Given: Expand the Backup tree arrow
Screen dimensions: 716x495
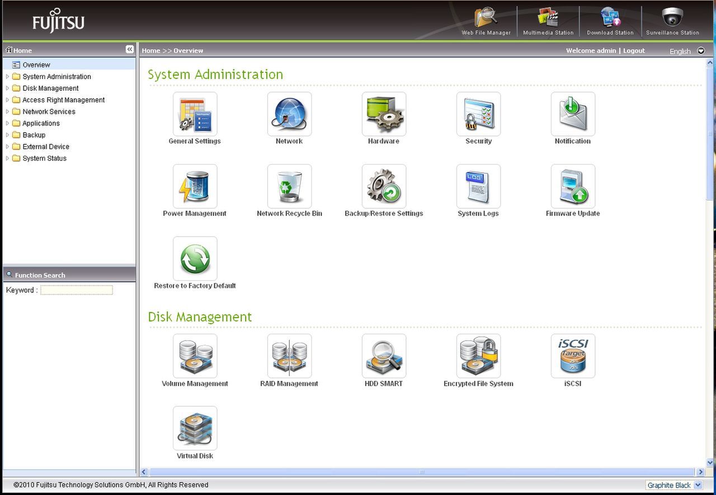Looking at the screenshot, I should tap(7, 135).
